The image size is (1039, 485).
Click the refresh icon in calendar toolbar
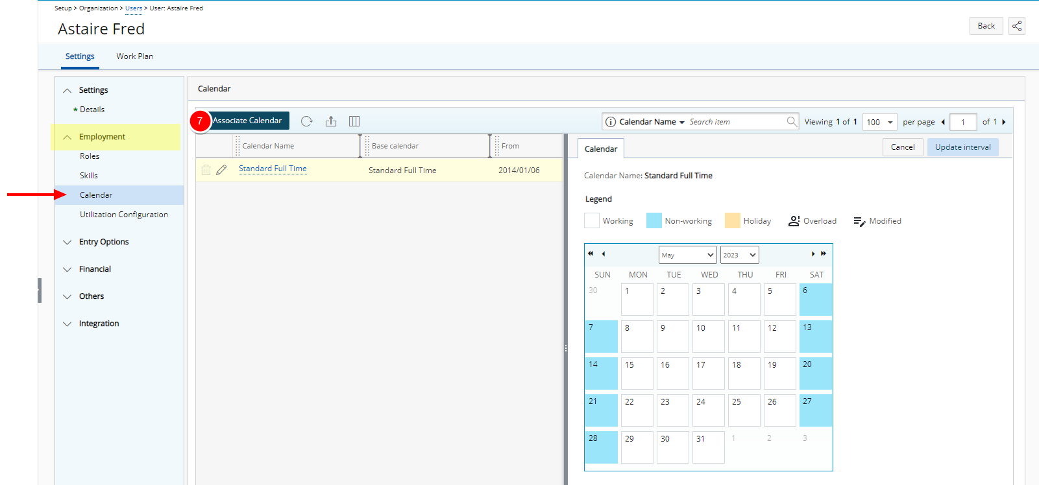(x=307, y=121)
